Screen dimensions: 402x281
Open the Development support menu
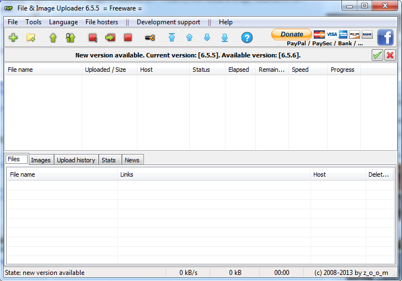168,22
